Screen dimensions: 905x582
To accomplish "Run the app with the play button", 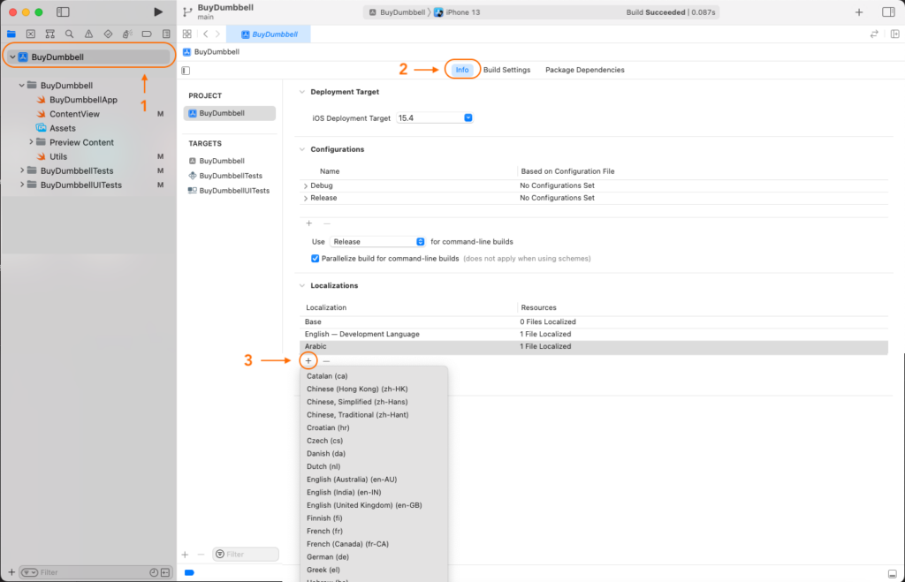I will click(158, 12).
